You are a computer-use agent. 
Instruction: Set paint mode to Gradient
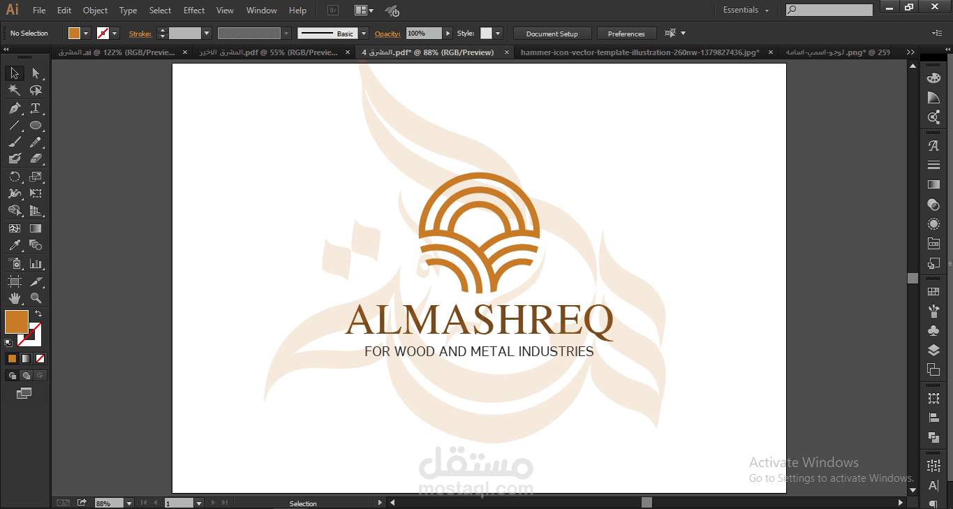point(26,358)
